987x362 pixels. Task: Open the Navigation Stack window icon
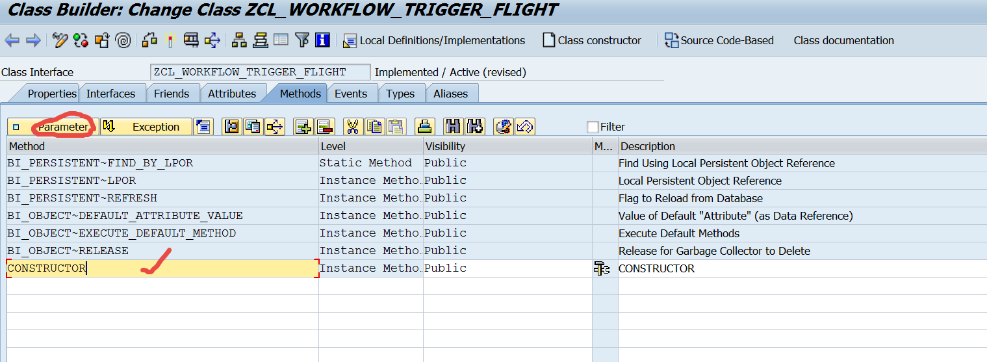point(261,40)
